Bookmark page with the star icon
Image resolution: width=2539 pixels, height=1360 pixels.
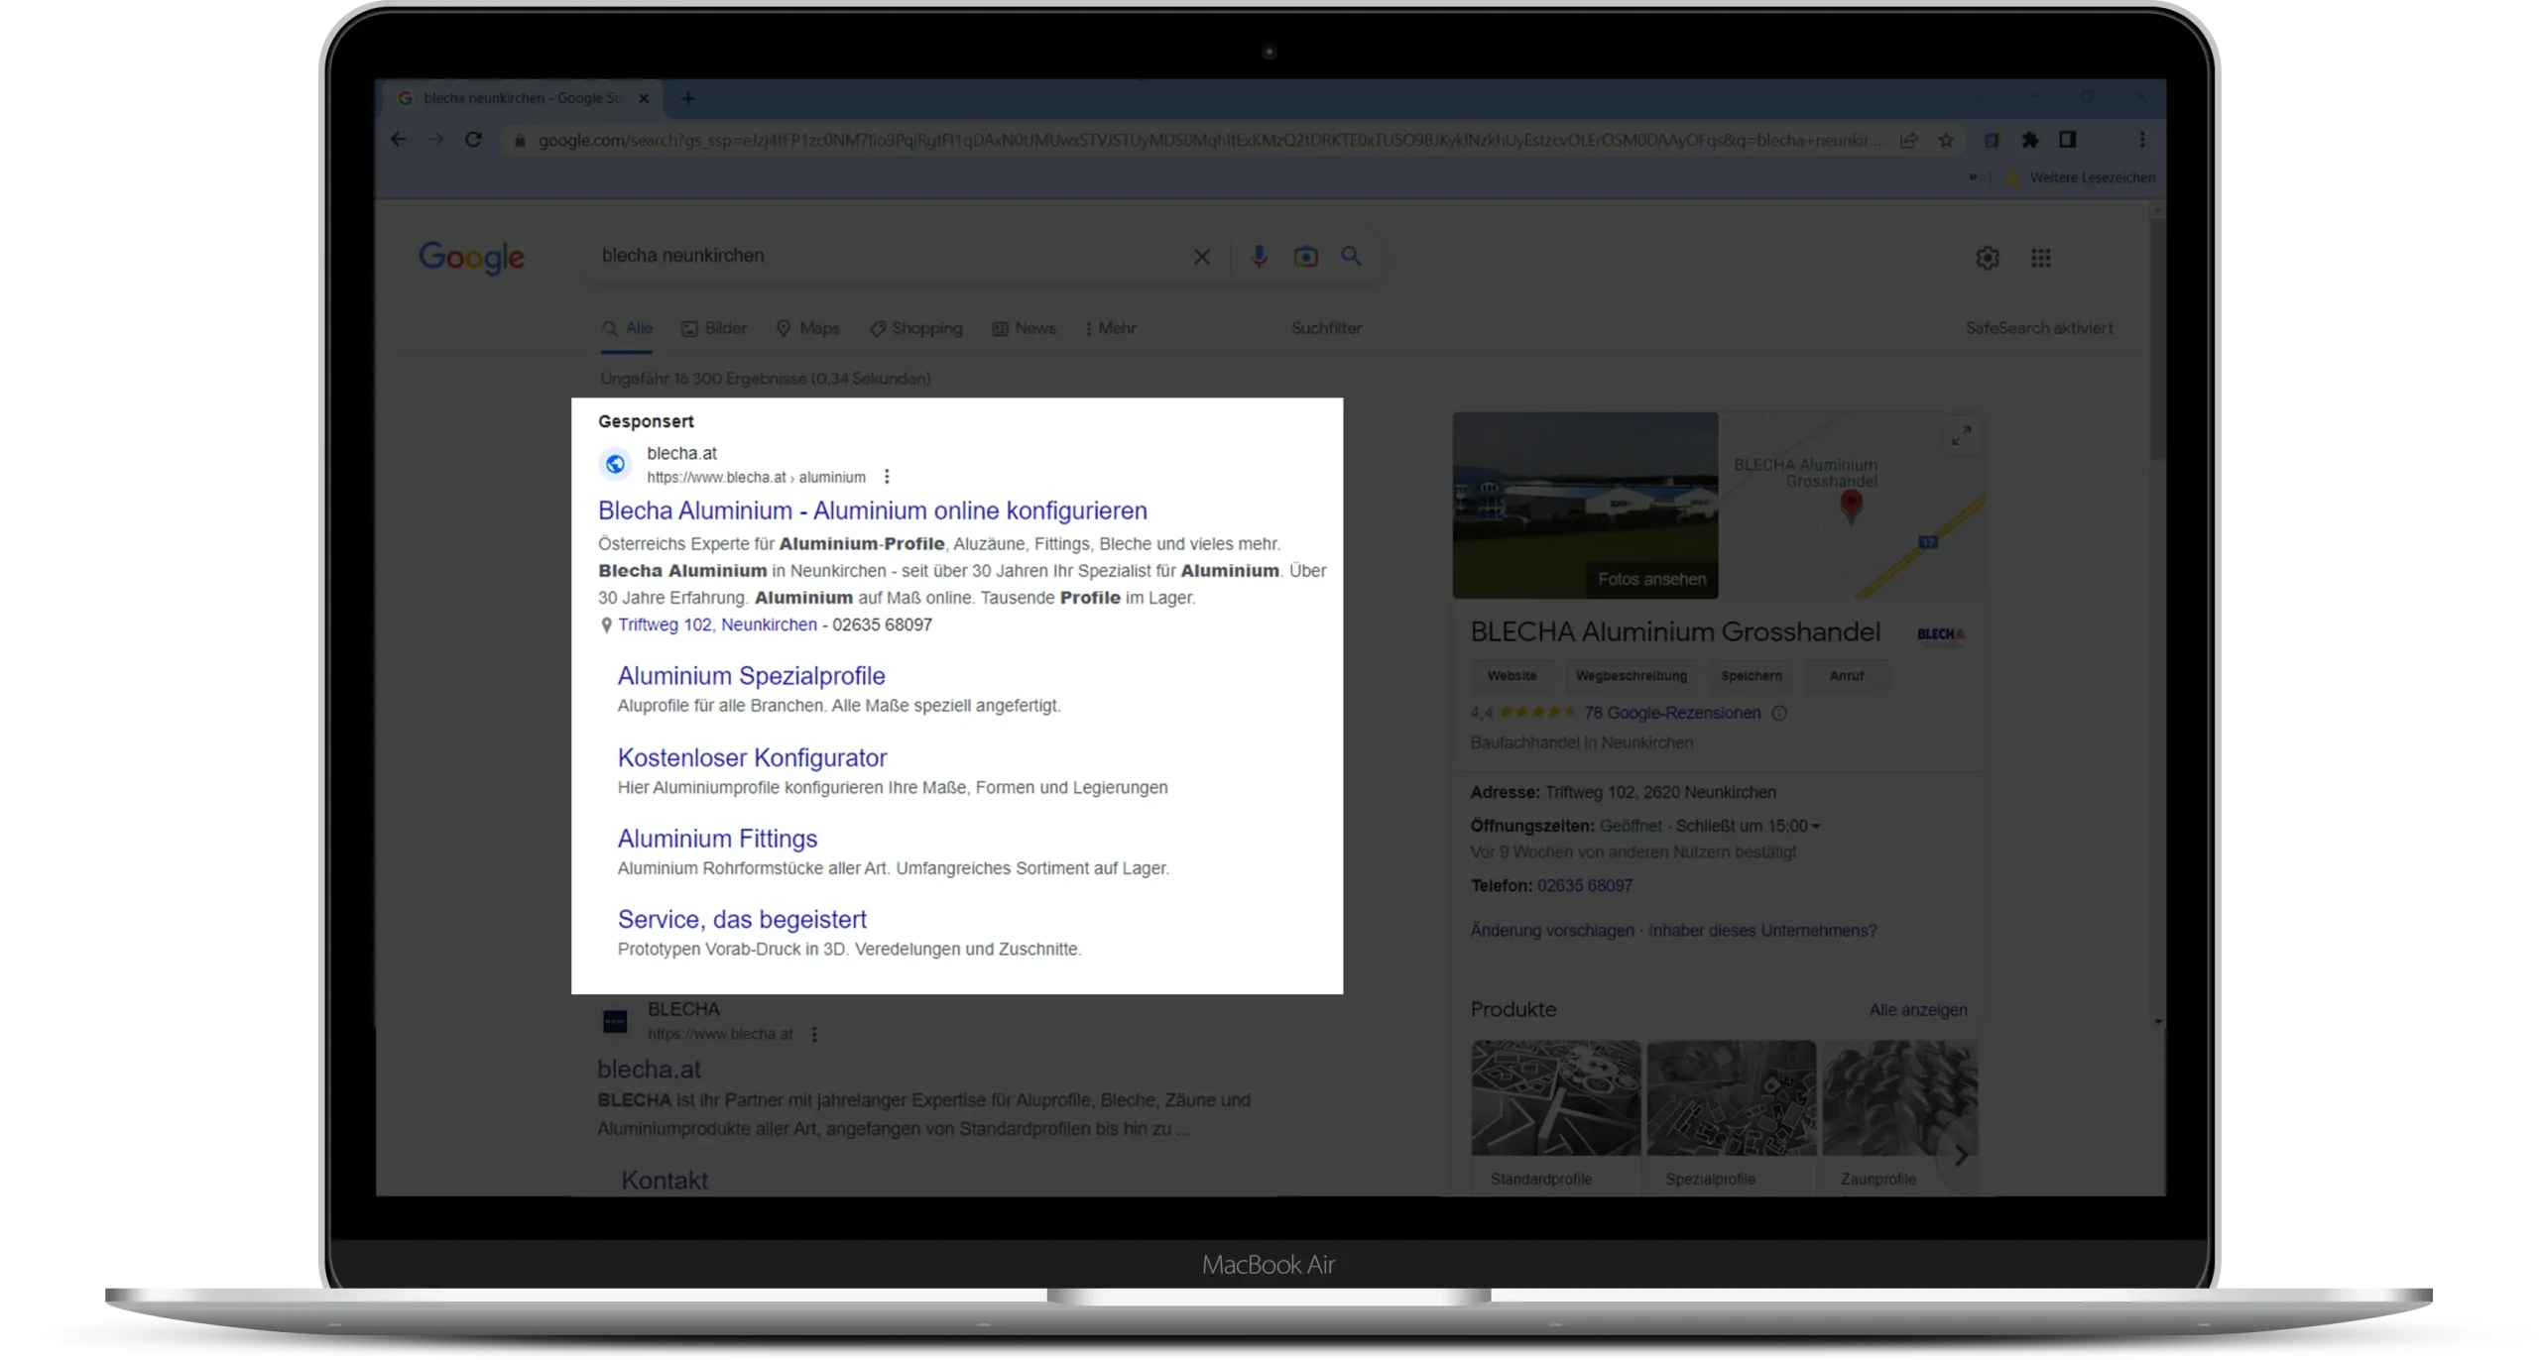(1946, 140)
